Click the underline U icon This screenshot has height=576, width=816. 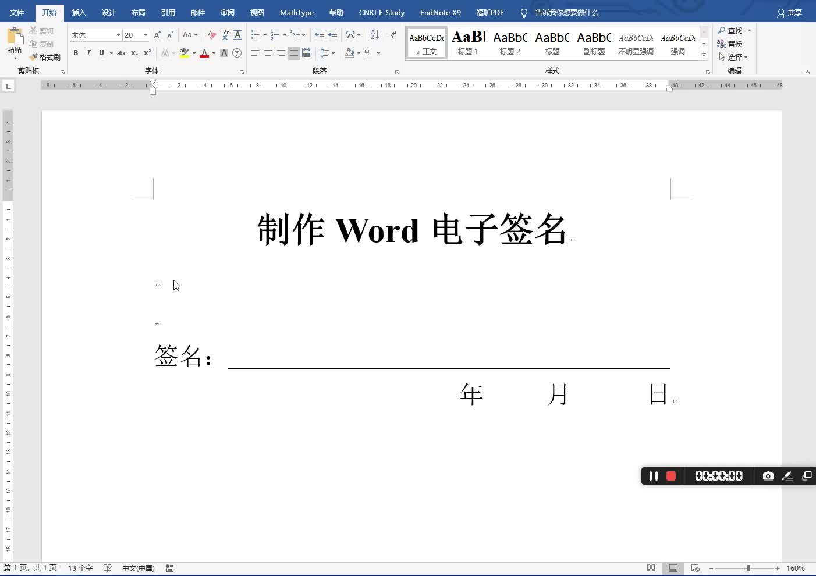pyautogui.click(x=101, y=53)
